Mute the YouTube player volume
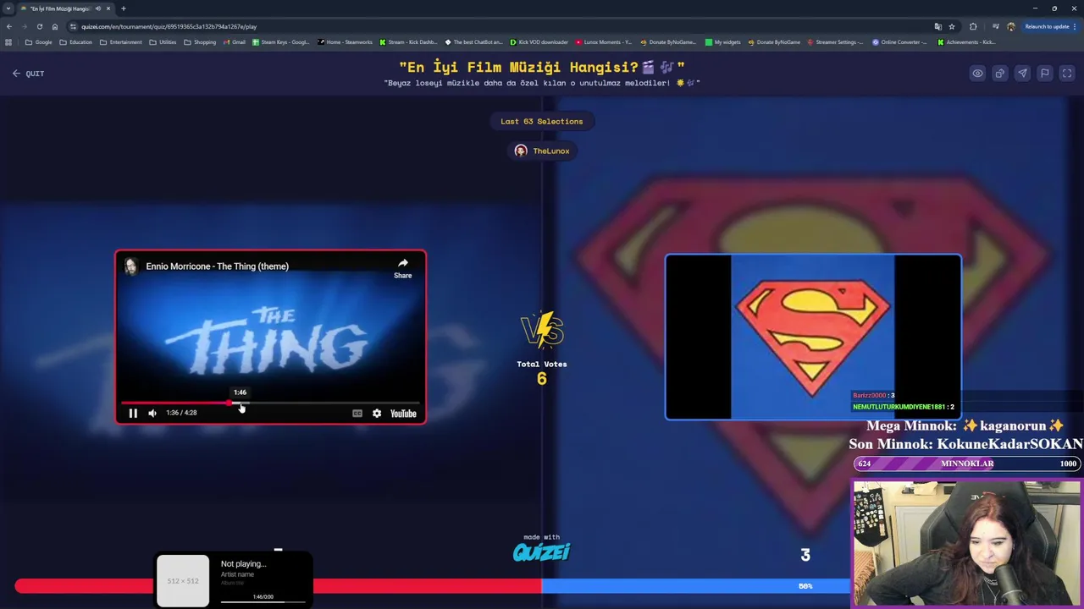The width and height of the screenshot is (1084, 609). pyautogui.click(x=152, y=413)
